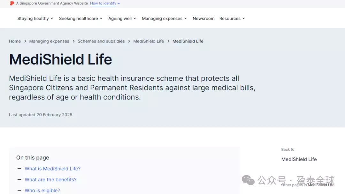The height and width of the screenshot is (194, 345).
Task: Open the Seeking healthcare menu
Action: point(81,19)
